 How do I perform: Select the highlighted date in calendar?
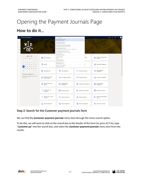pyautogui.click(x=24, y=66)
